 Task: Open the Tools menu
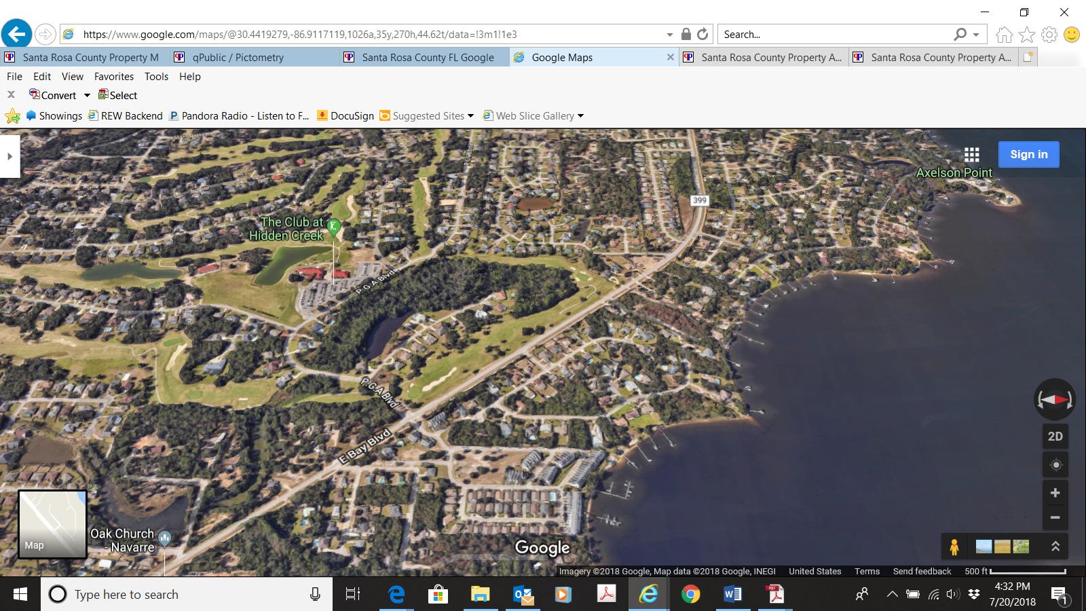pos(156,76)
